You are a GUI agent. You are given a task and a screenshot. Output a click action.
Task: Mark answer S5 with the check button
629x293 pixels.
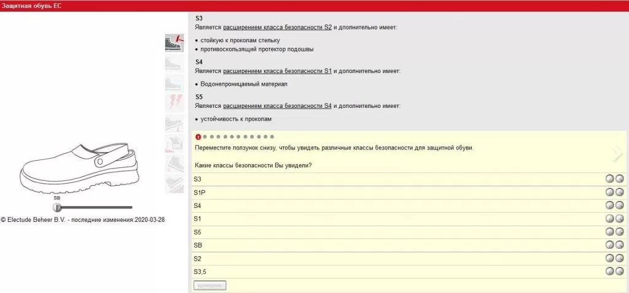click(x=610, y=232)
